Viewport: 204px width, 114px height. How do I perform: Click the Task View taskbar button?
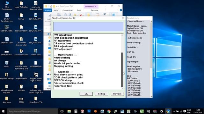(x=62, y=111)
